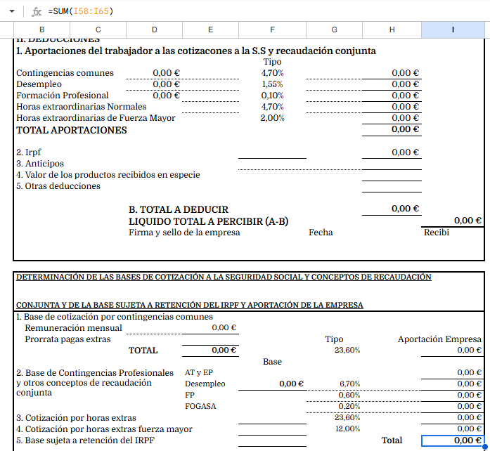
Task: Click the bold Base 0,00 € Desempleo value
Action: (291, 384)
